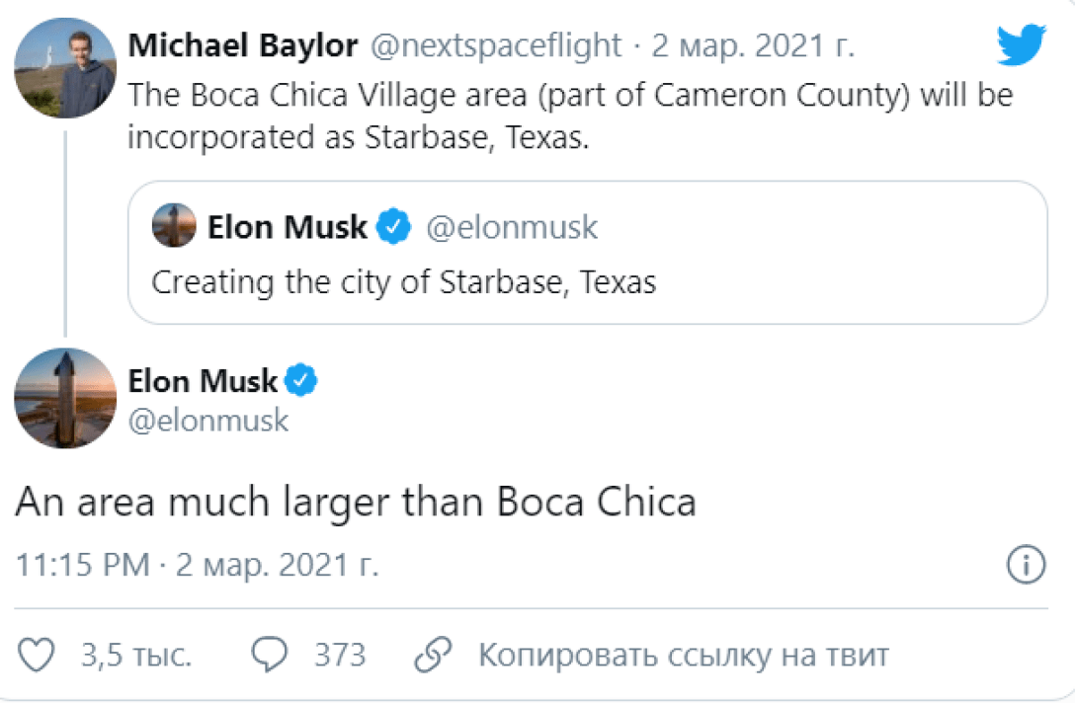Screen dimensions: 1075x703
Task: Click verified badge in quoted tweet
Action: pos(395,228)
